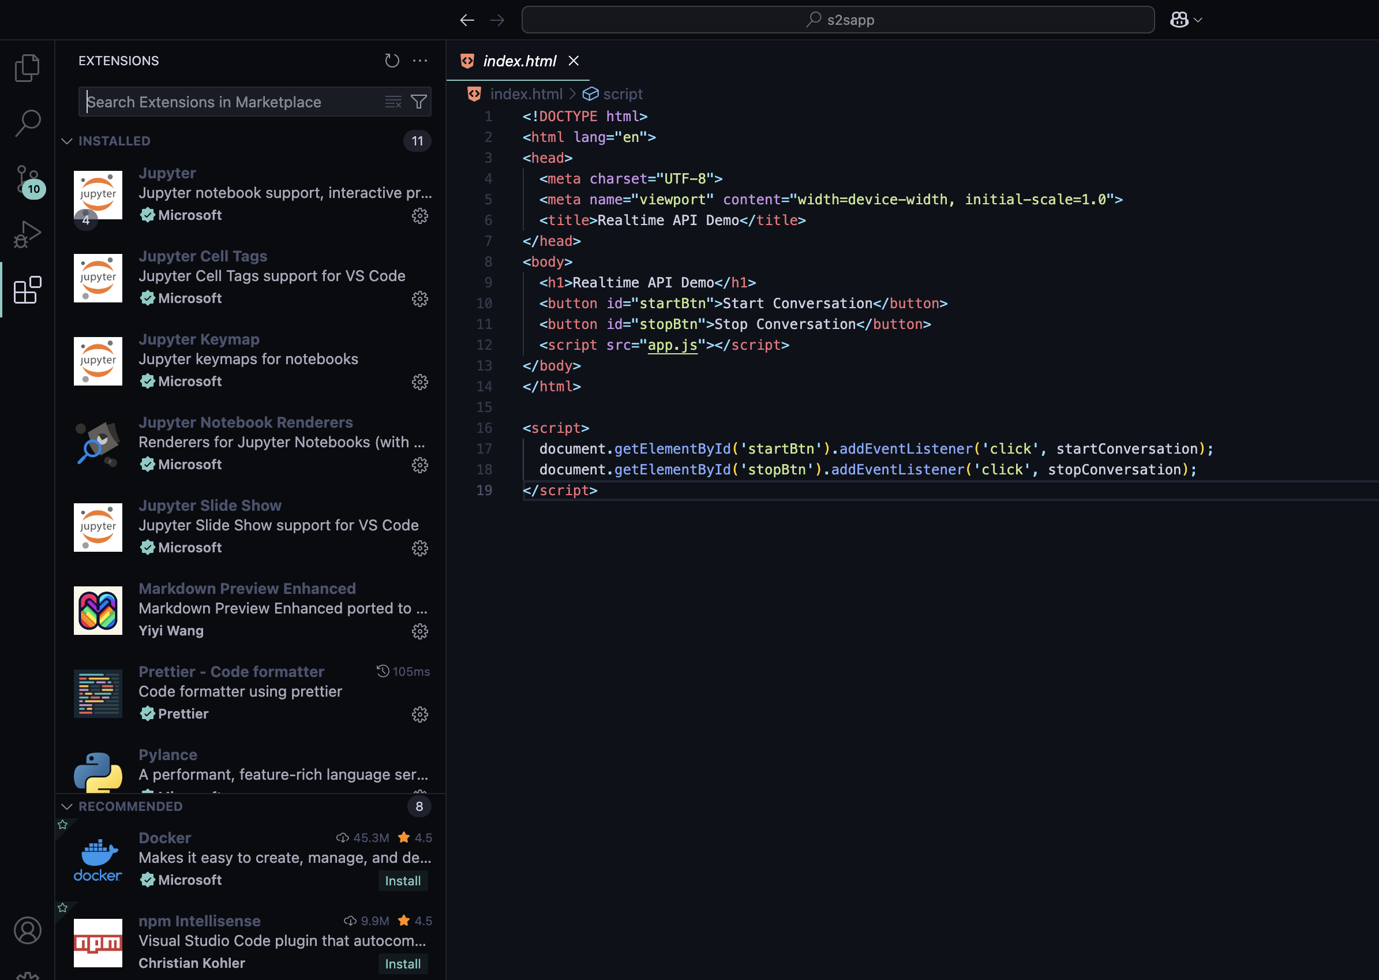Click the Yiyi Wang publisher name
Image resolution: width=1379 pixels, height=980 pixels.
click(x=171, y=631)
